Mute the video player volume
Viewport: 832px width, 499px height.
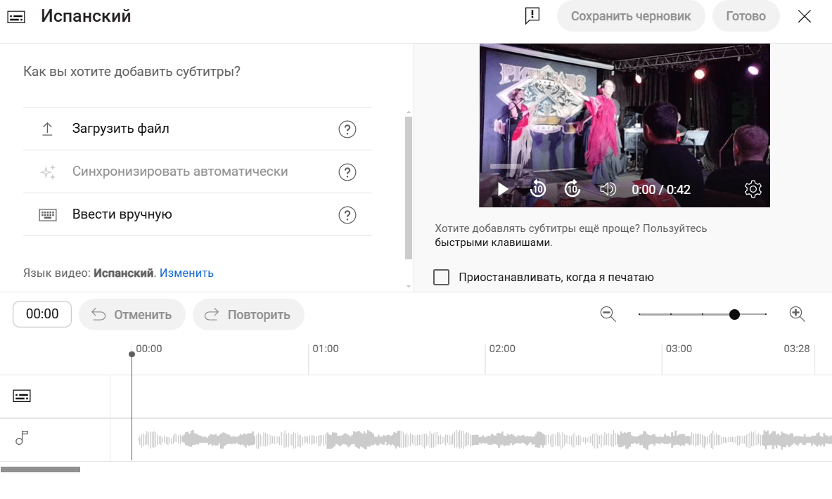[608, 189]
